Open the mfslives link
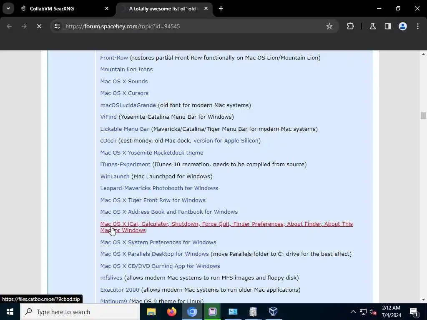This screenshot has width=427, height=320. click(111, 278)
